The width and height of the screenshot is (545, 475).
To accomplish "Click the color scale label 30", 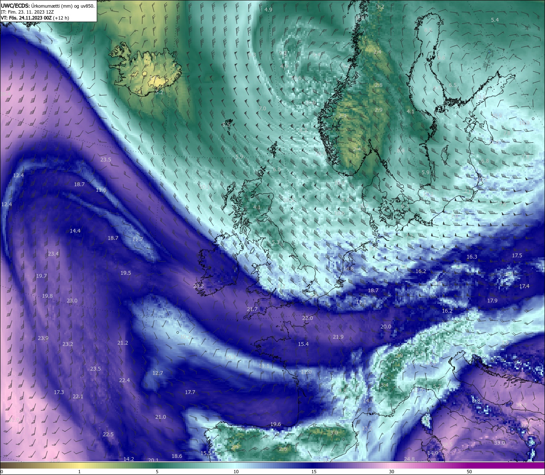I will tap(391, 472).
